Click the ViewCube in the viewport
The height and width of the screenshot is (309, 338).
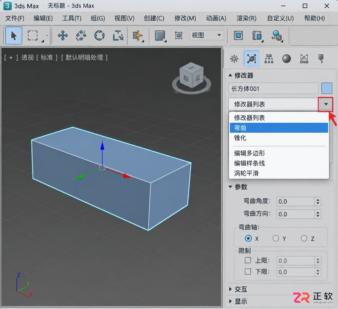pyautogui.click(x=192, y=78)
